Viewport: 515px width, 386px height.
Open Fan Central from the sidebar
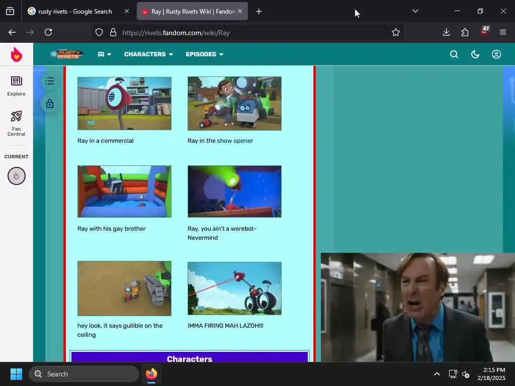pyautogui.click(x=17, y=123)
